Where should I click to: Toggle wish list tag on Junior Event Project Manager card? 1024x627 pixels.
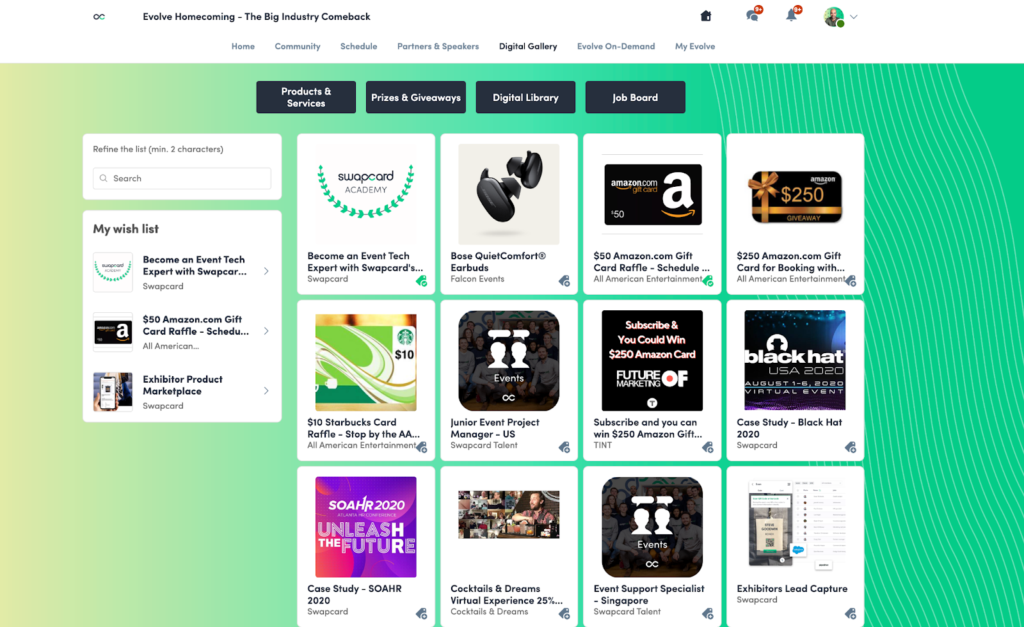coord(564,447)
